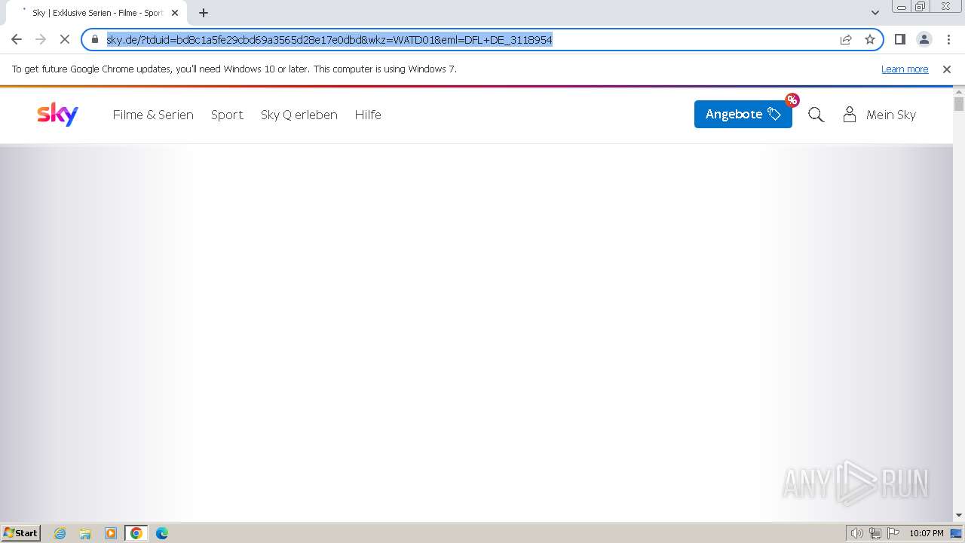Click the page scrollbar down arrow

[959, 515]
